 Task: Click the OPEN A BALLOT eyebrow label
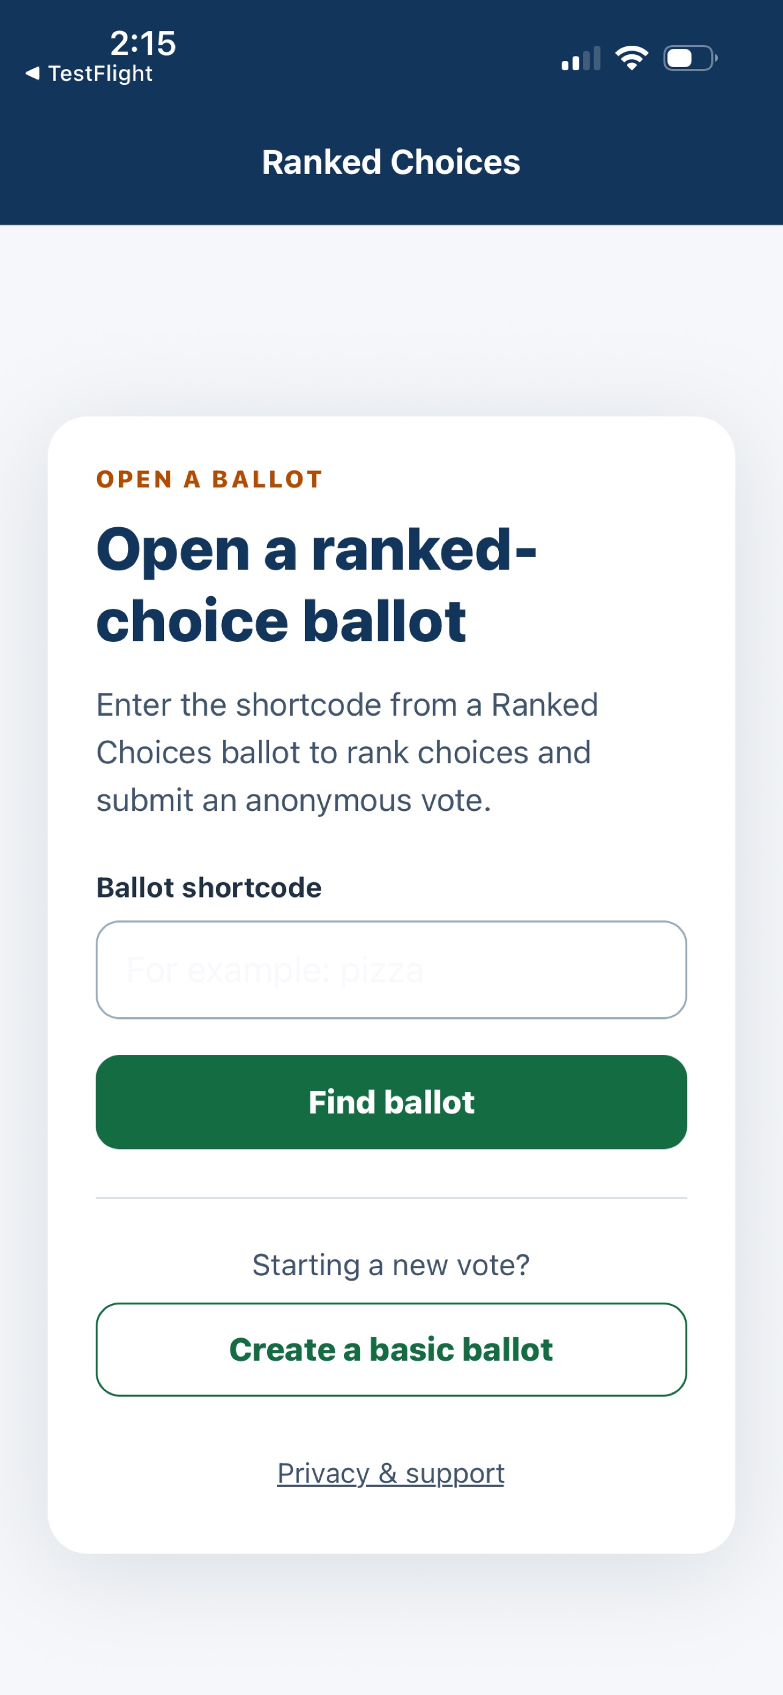(209, 479)
